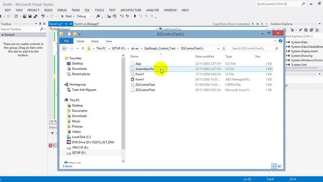Click the Solution Explorer collapse all icon

pos(311,30)
